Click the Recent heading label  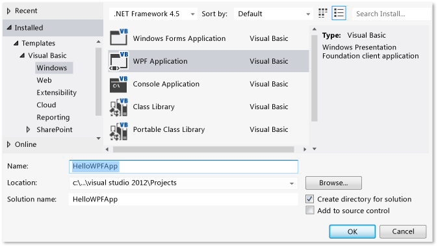coord(26,10)
